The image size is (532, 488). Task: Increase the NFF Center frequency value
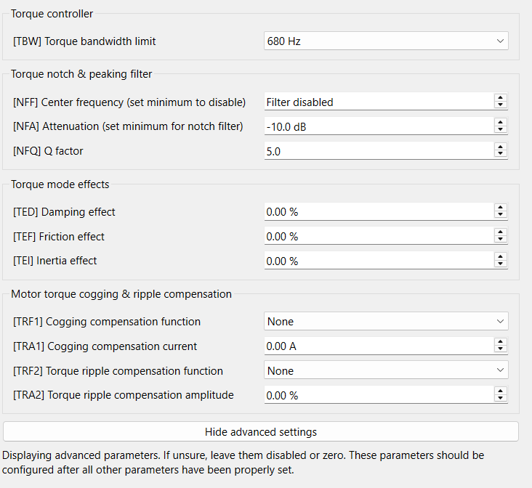(x=500, y=98)
